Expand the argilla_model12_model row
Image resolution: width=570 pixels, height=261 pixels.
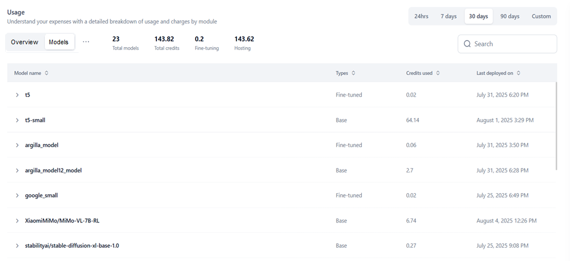click(17, 171)
